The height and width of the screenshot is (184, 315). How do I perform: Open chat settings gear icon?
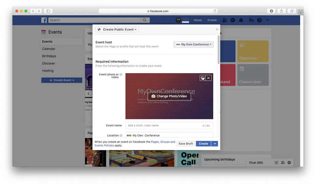click(289, 163)
